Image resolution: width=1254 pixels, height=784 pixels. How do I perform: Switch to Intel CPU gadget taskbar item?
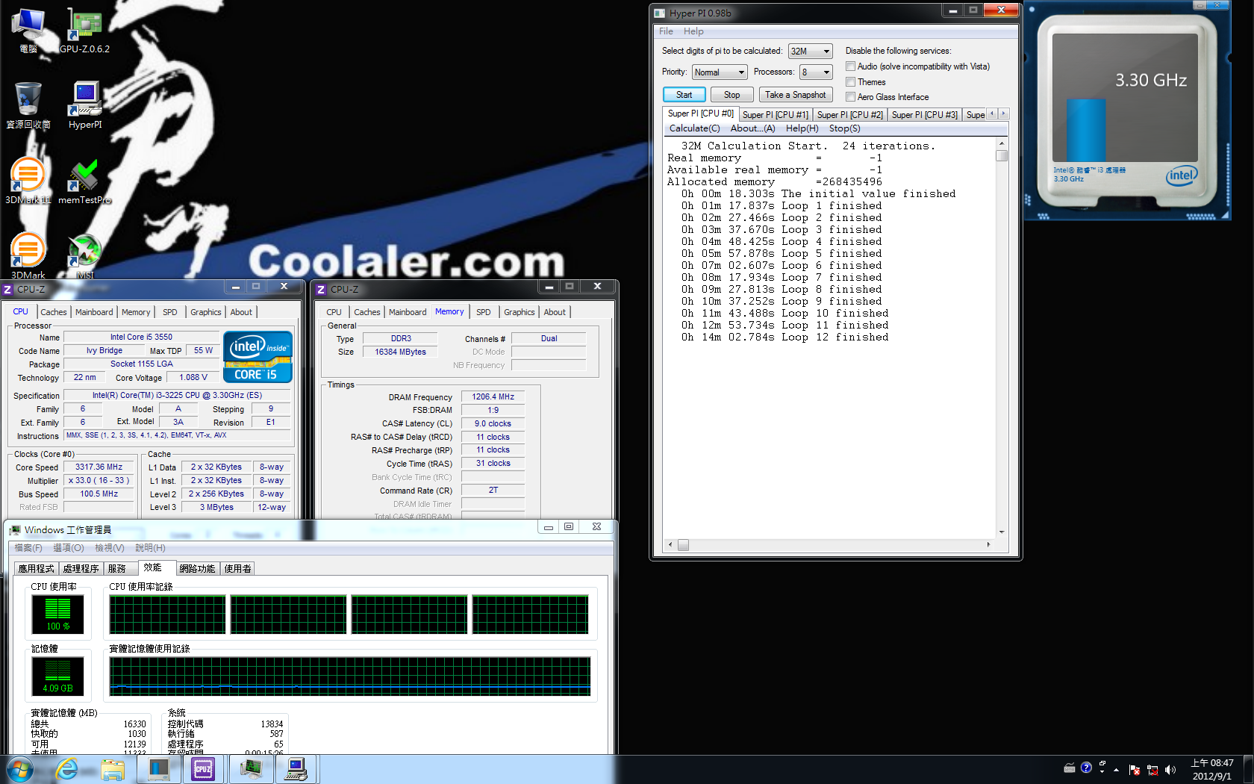coord(158,769)
